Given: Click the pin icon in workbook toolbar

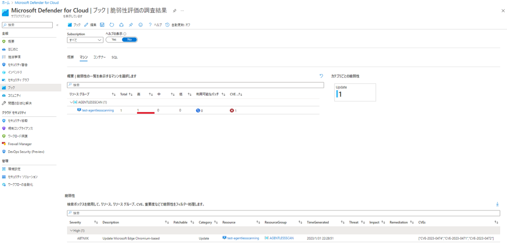Looking at the screenshot, I should click(131, 25).
